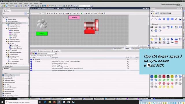Toggle the errors filter in Compile tab
The image size is (185, 104).
click(31, 53)
